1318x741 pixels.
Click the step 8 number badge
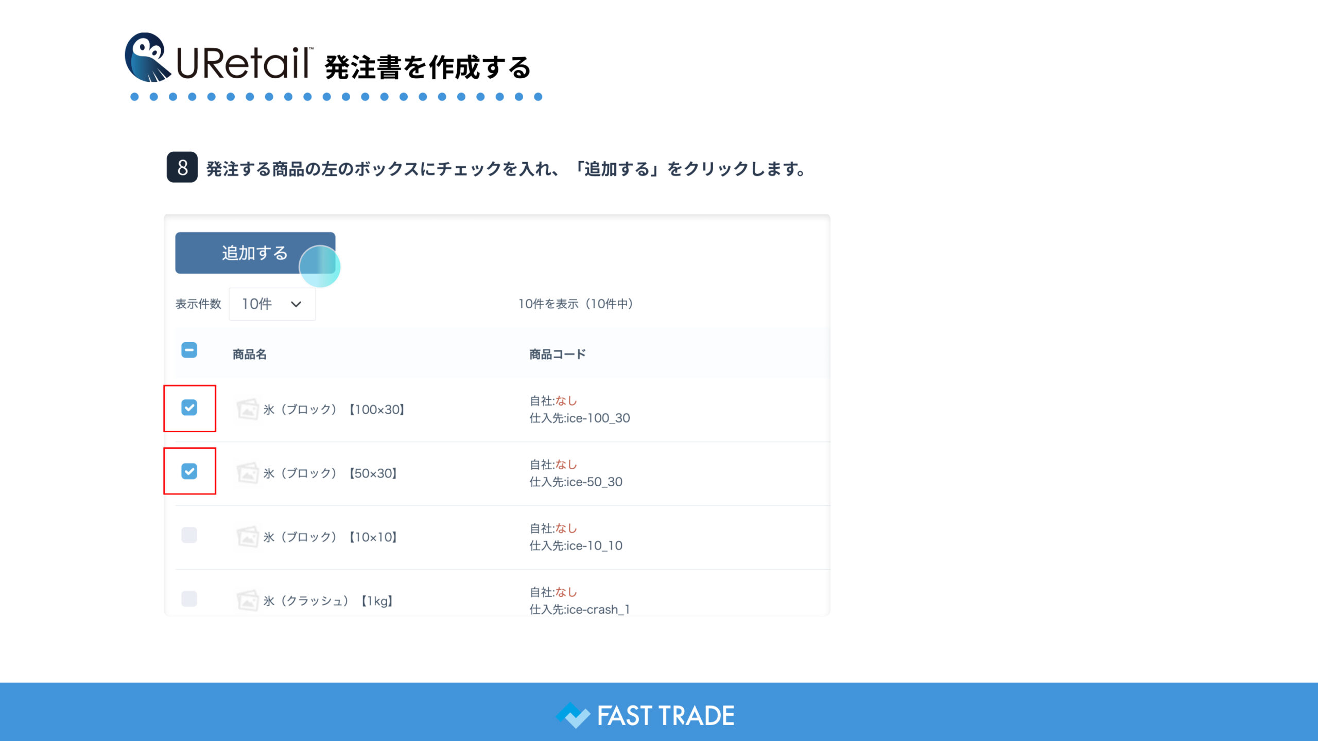[182, 167]
